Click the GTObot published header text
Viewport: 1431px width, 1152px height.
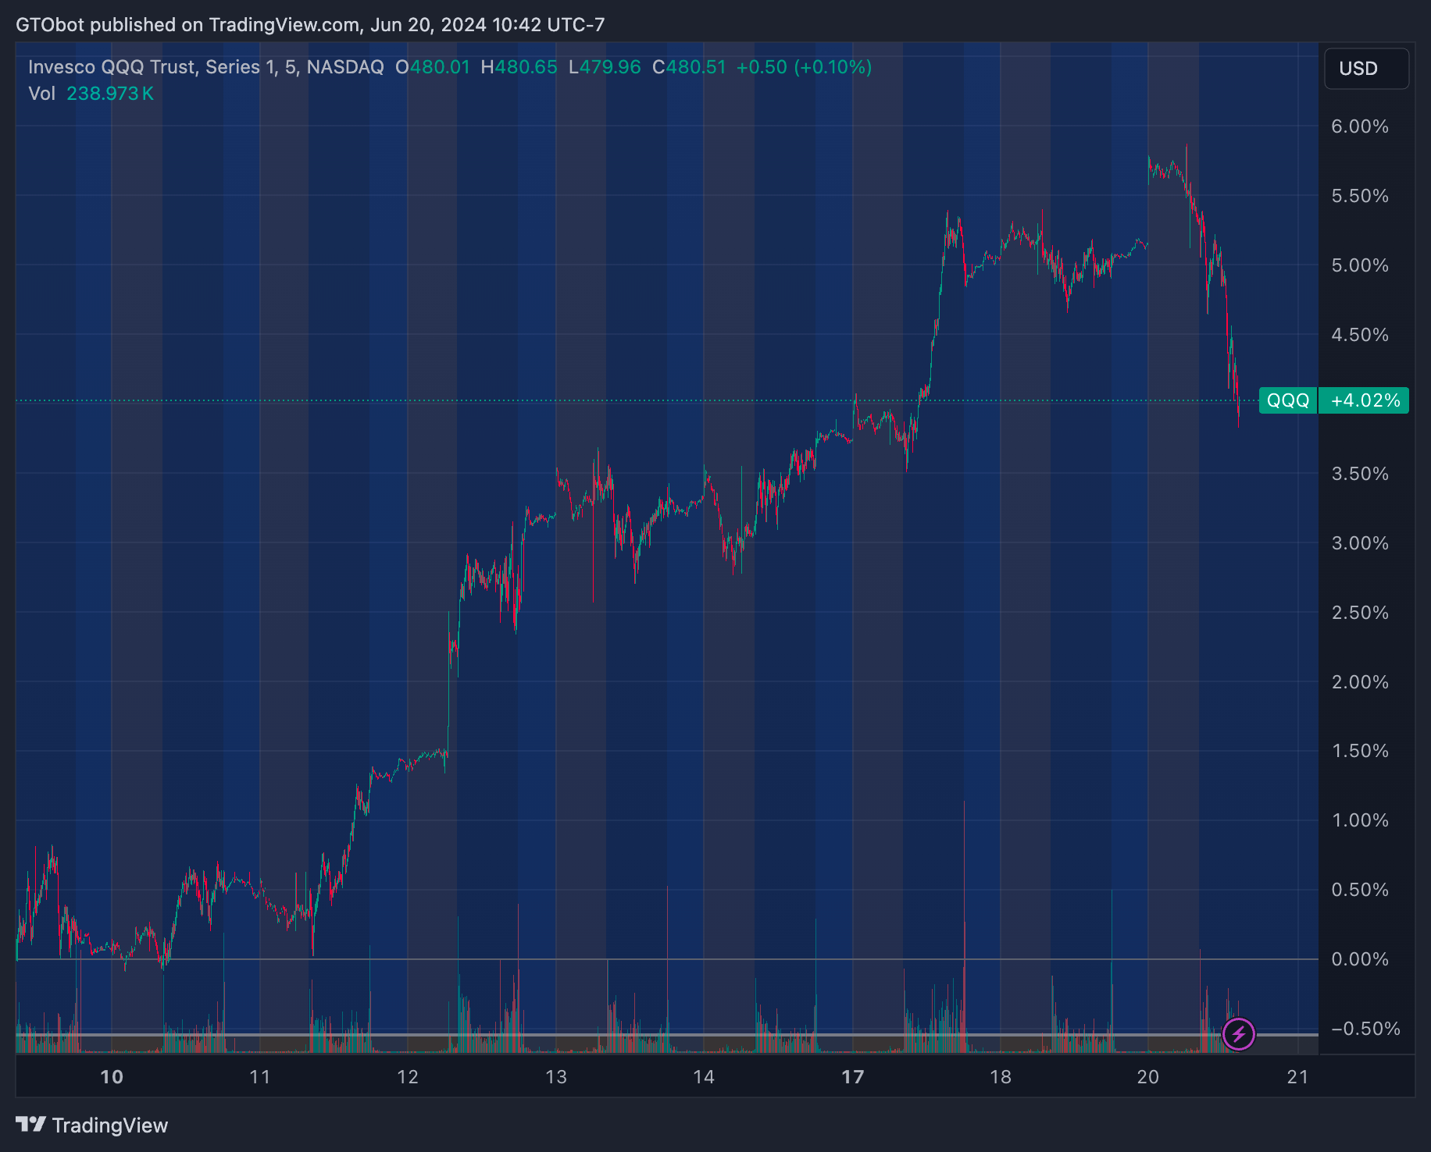click(310, 25)
